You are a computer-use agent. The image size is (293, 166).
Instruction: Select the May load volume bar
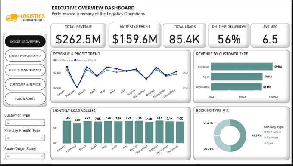108,132
